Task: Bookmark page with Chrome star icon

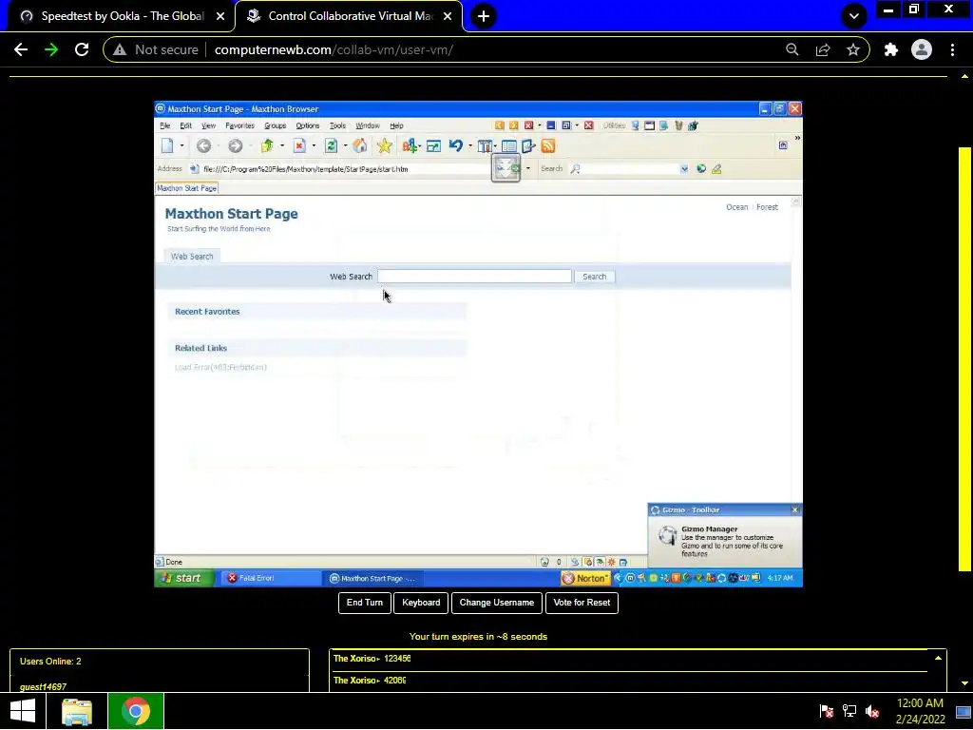Action: 853,49
